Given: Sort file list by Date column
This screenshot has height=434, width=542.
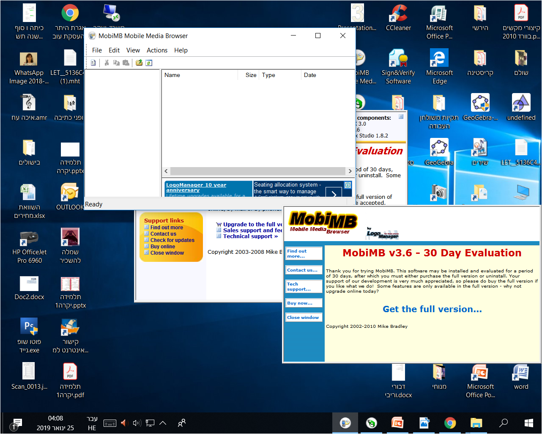Looking at the screenshot, I should (x=328, y=75).
